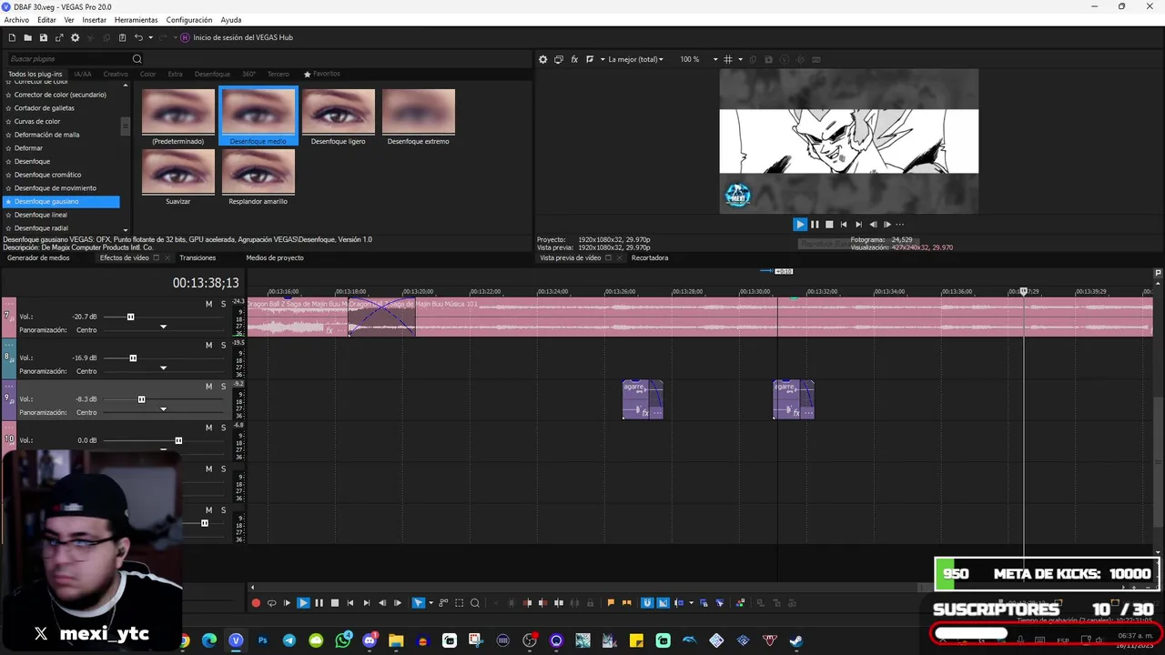Solo track 7 with its S button
Viewport: 1165px width, 655px height.
coord(223,304)
